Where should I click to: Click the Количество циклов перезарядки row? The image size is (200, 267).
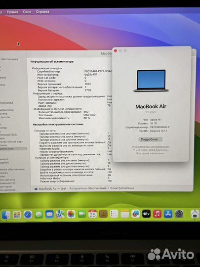(63, 112)
